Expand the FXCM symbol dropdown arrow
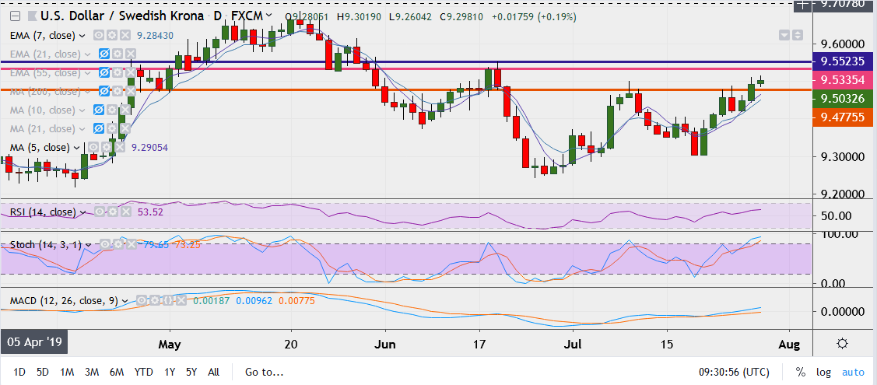877x385 pixels. 270,17
